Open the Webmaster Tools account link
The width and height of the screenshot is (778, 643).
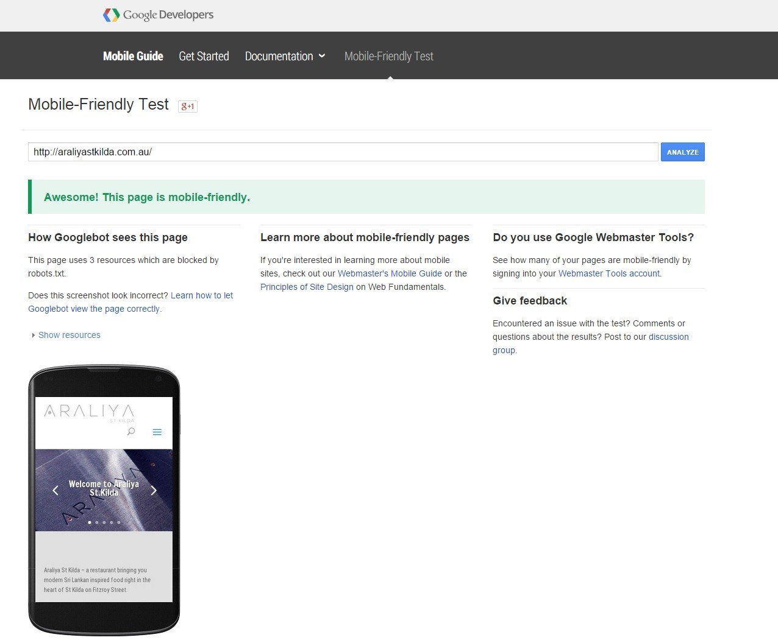click(609, 273)
